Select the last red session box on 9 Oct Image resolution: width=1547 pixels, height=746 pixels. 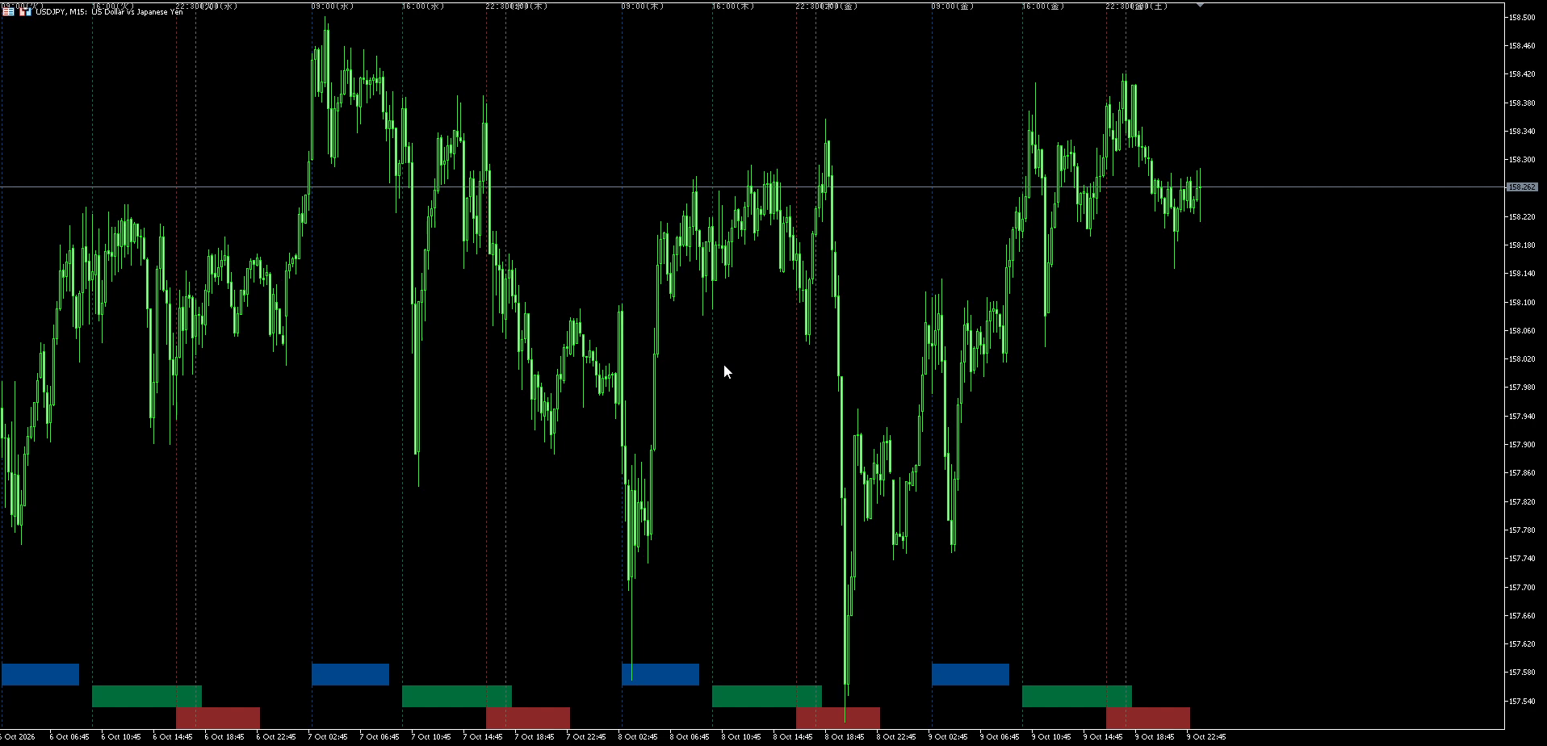1148,718
